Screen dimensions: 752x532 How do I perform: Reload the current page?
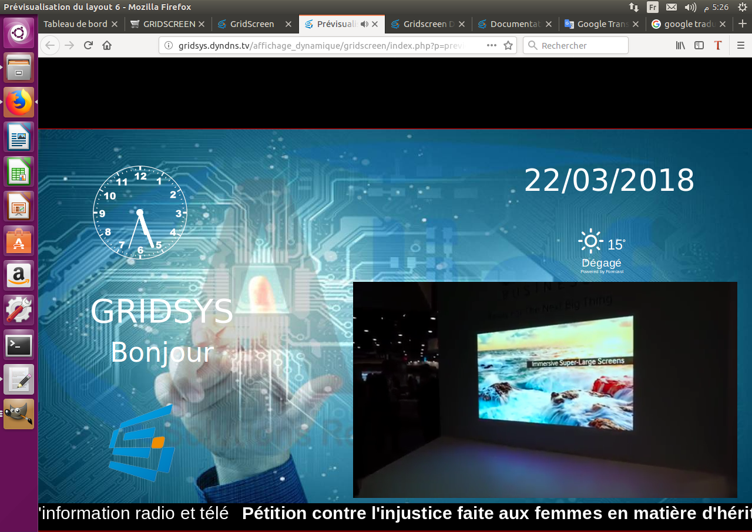[88, 45]
